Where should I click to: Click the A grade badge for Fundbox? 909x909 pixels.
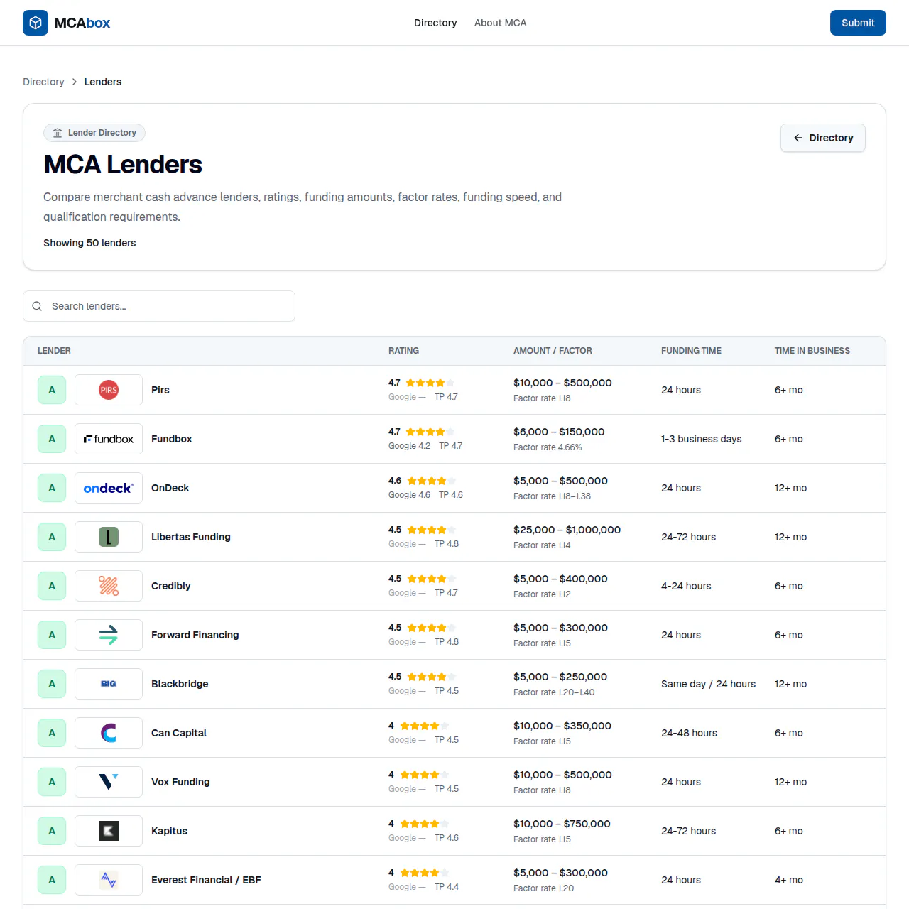click(52, 439)
